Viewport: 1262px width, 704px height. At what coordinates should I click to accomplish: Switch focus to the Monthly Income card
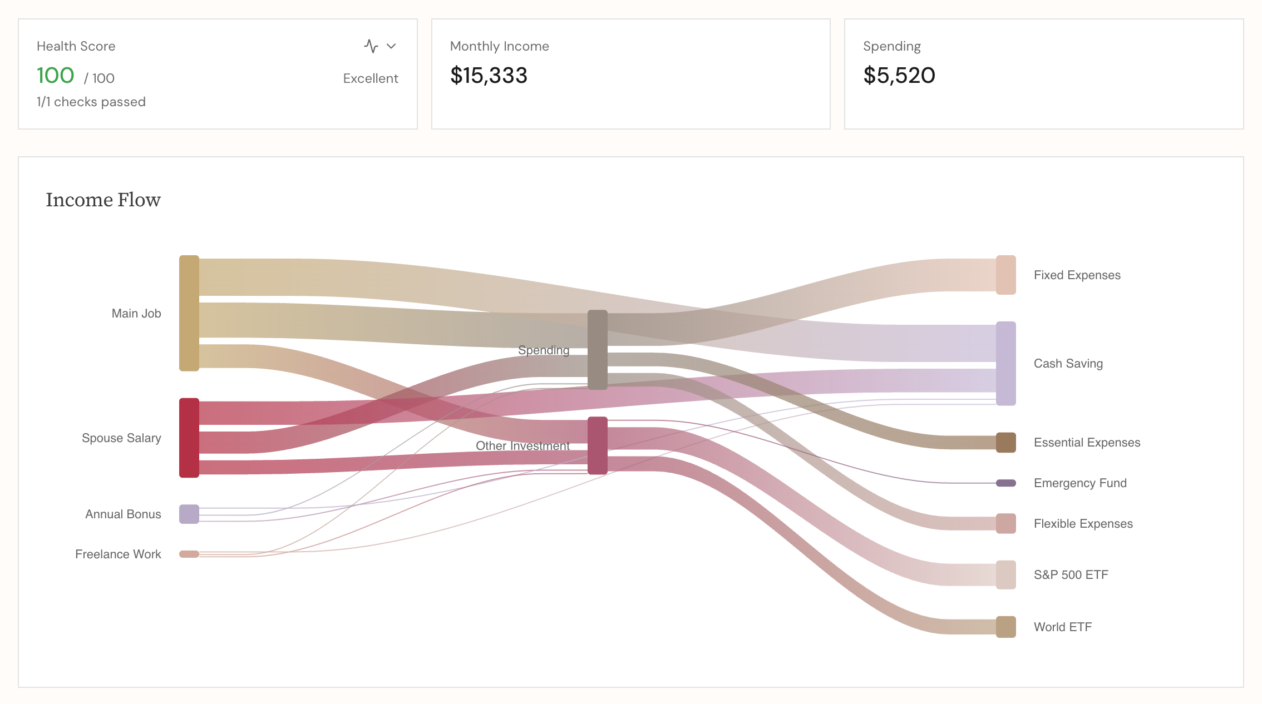tap(630, 72)
